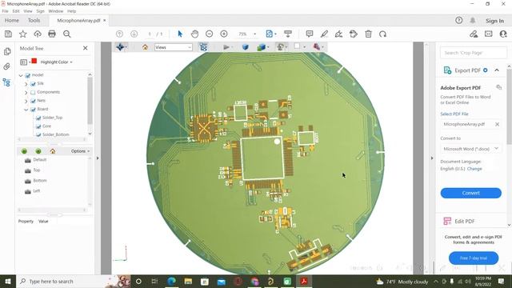The image size is (512, 288).
Task: Select the Highlight text pen tool
Action: click(324, 34)
